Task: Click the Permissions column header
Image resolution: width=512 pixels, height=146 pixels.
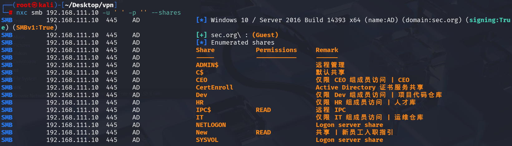Action: pyautogui.click(x=276, y=50)
